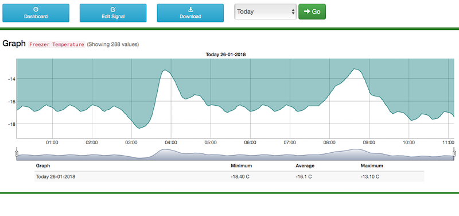The height and width of the screenshot is (216, 459).
Task: Click the 08:00 x-axis label
Action: [x=329, y=142]
